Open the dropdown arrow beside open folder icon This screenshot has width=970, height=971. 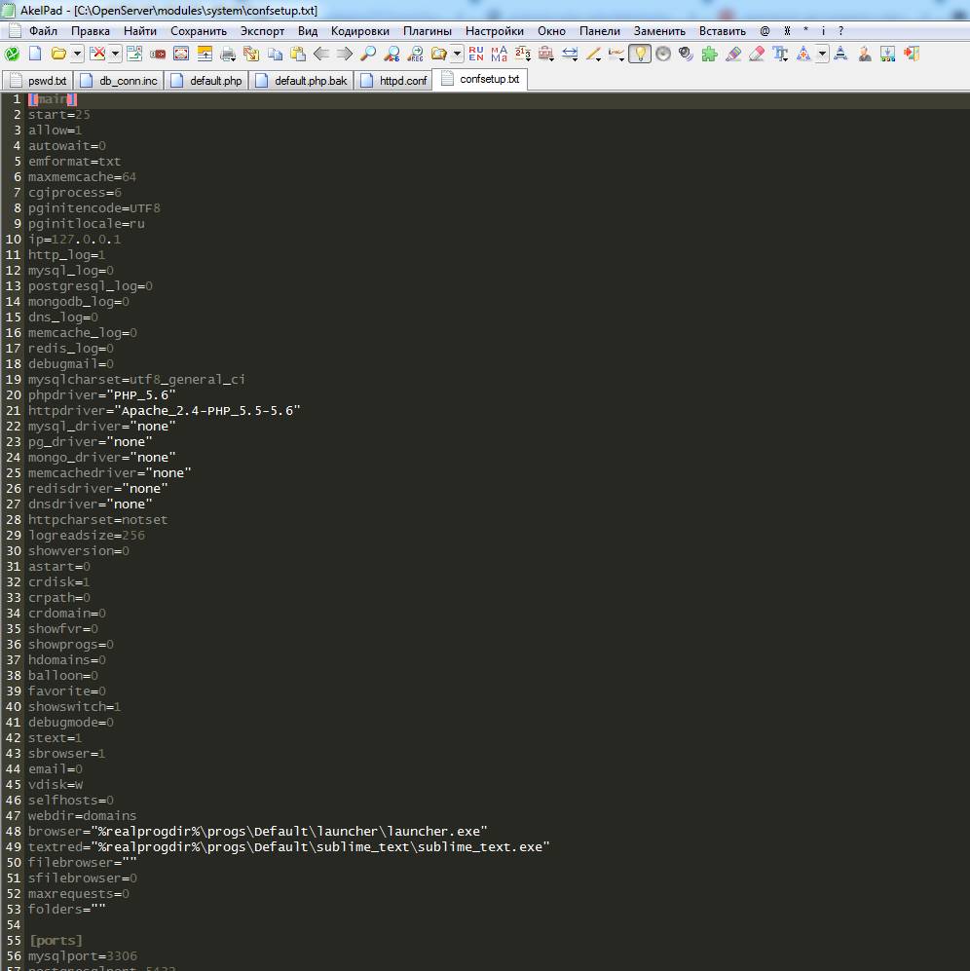pos(77,55)
